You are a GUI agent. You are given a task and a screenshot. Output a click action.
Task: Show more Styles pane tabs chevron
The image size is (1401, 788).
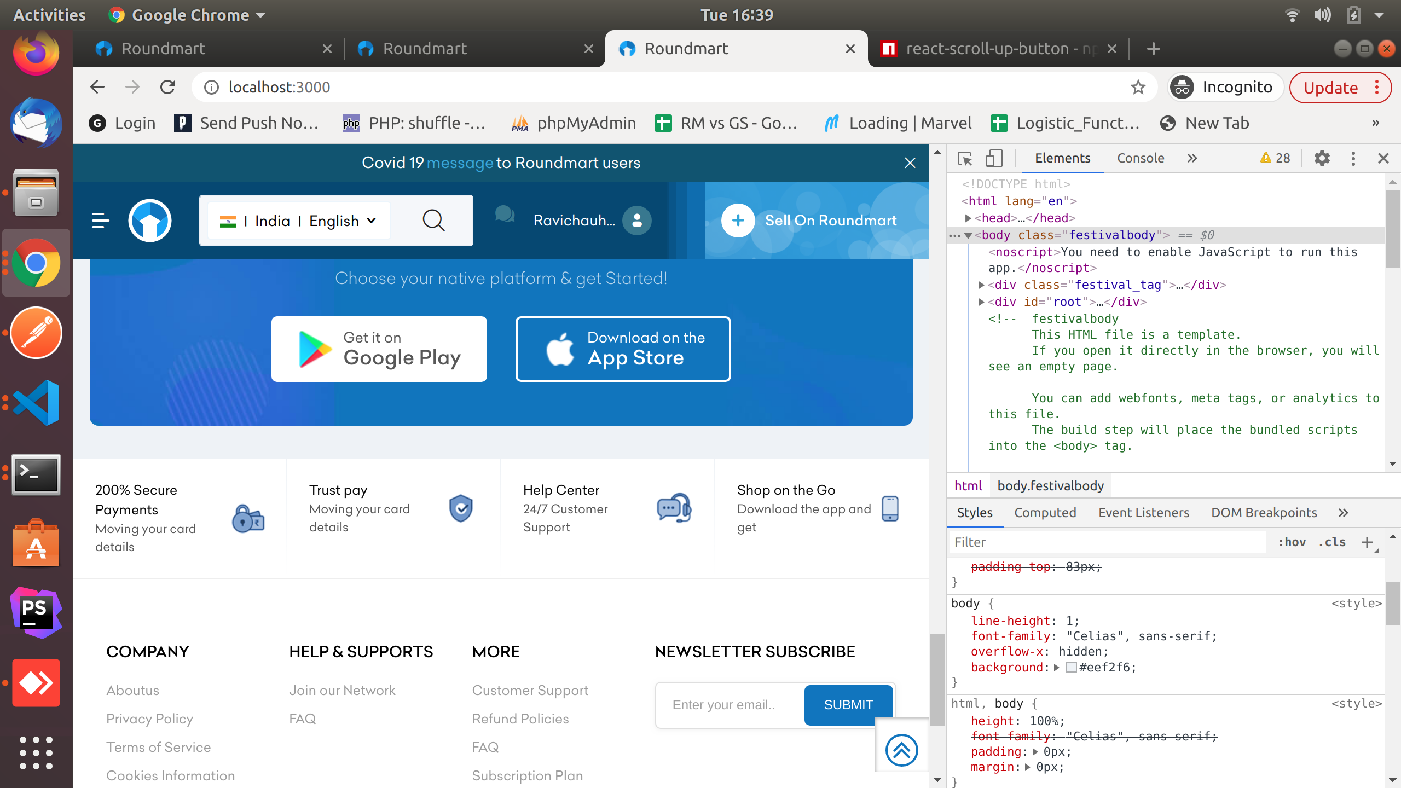pyautogui.click(x=1343, y=513)
